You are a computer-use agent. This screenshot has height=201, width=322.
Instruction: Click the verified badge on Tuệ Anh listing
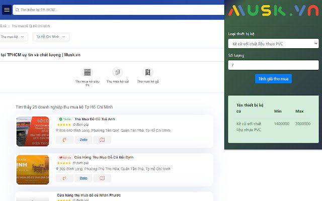pyautogui.click(x=65, y=119)
